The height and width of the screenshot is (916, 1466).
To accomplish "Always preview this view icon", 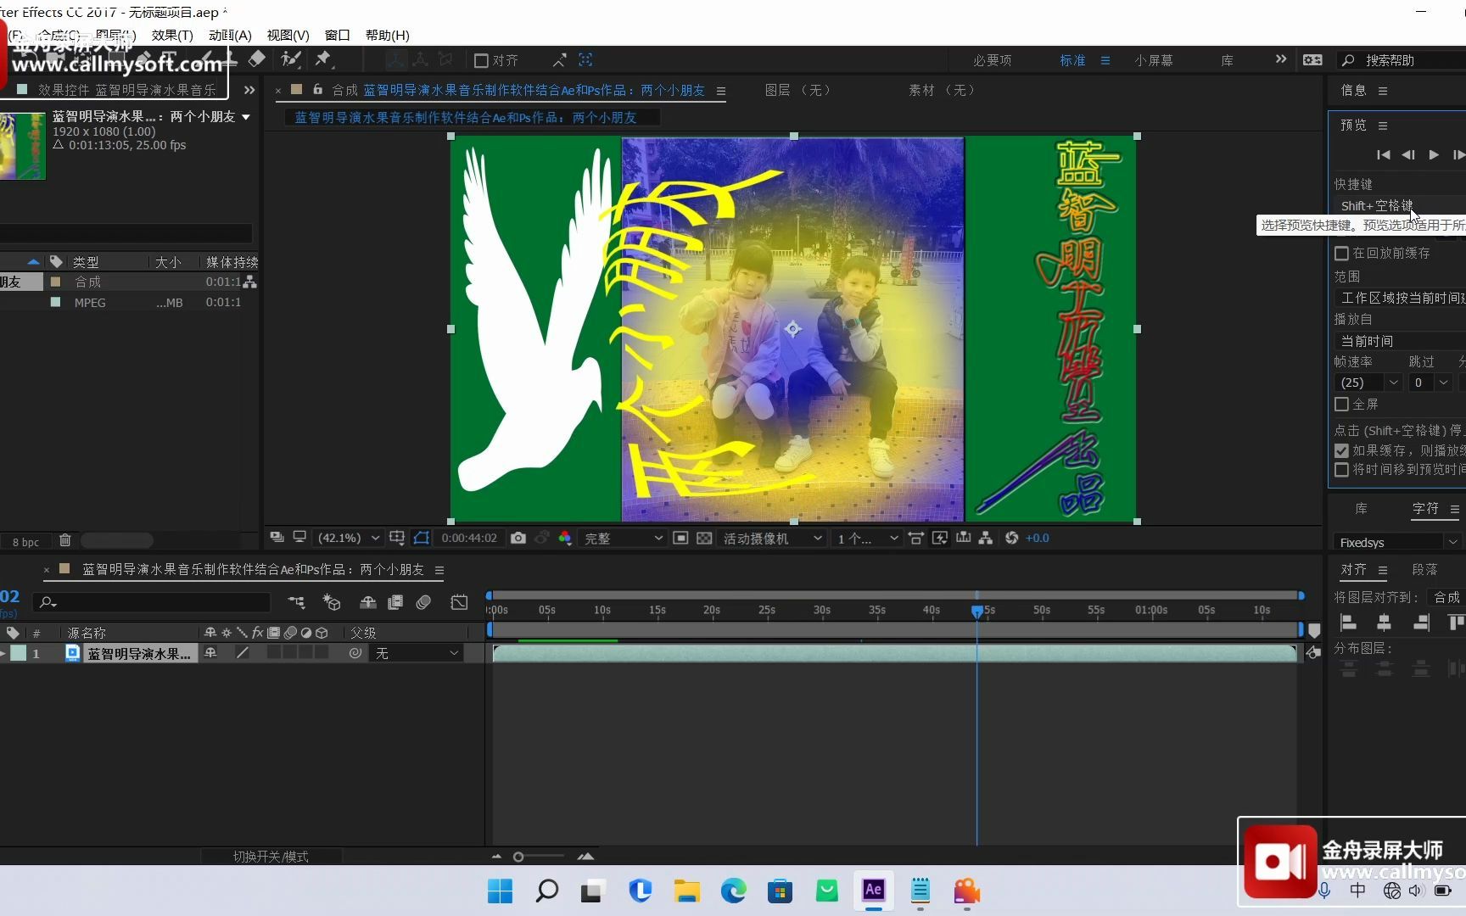I will click(x=277, y=538).
